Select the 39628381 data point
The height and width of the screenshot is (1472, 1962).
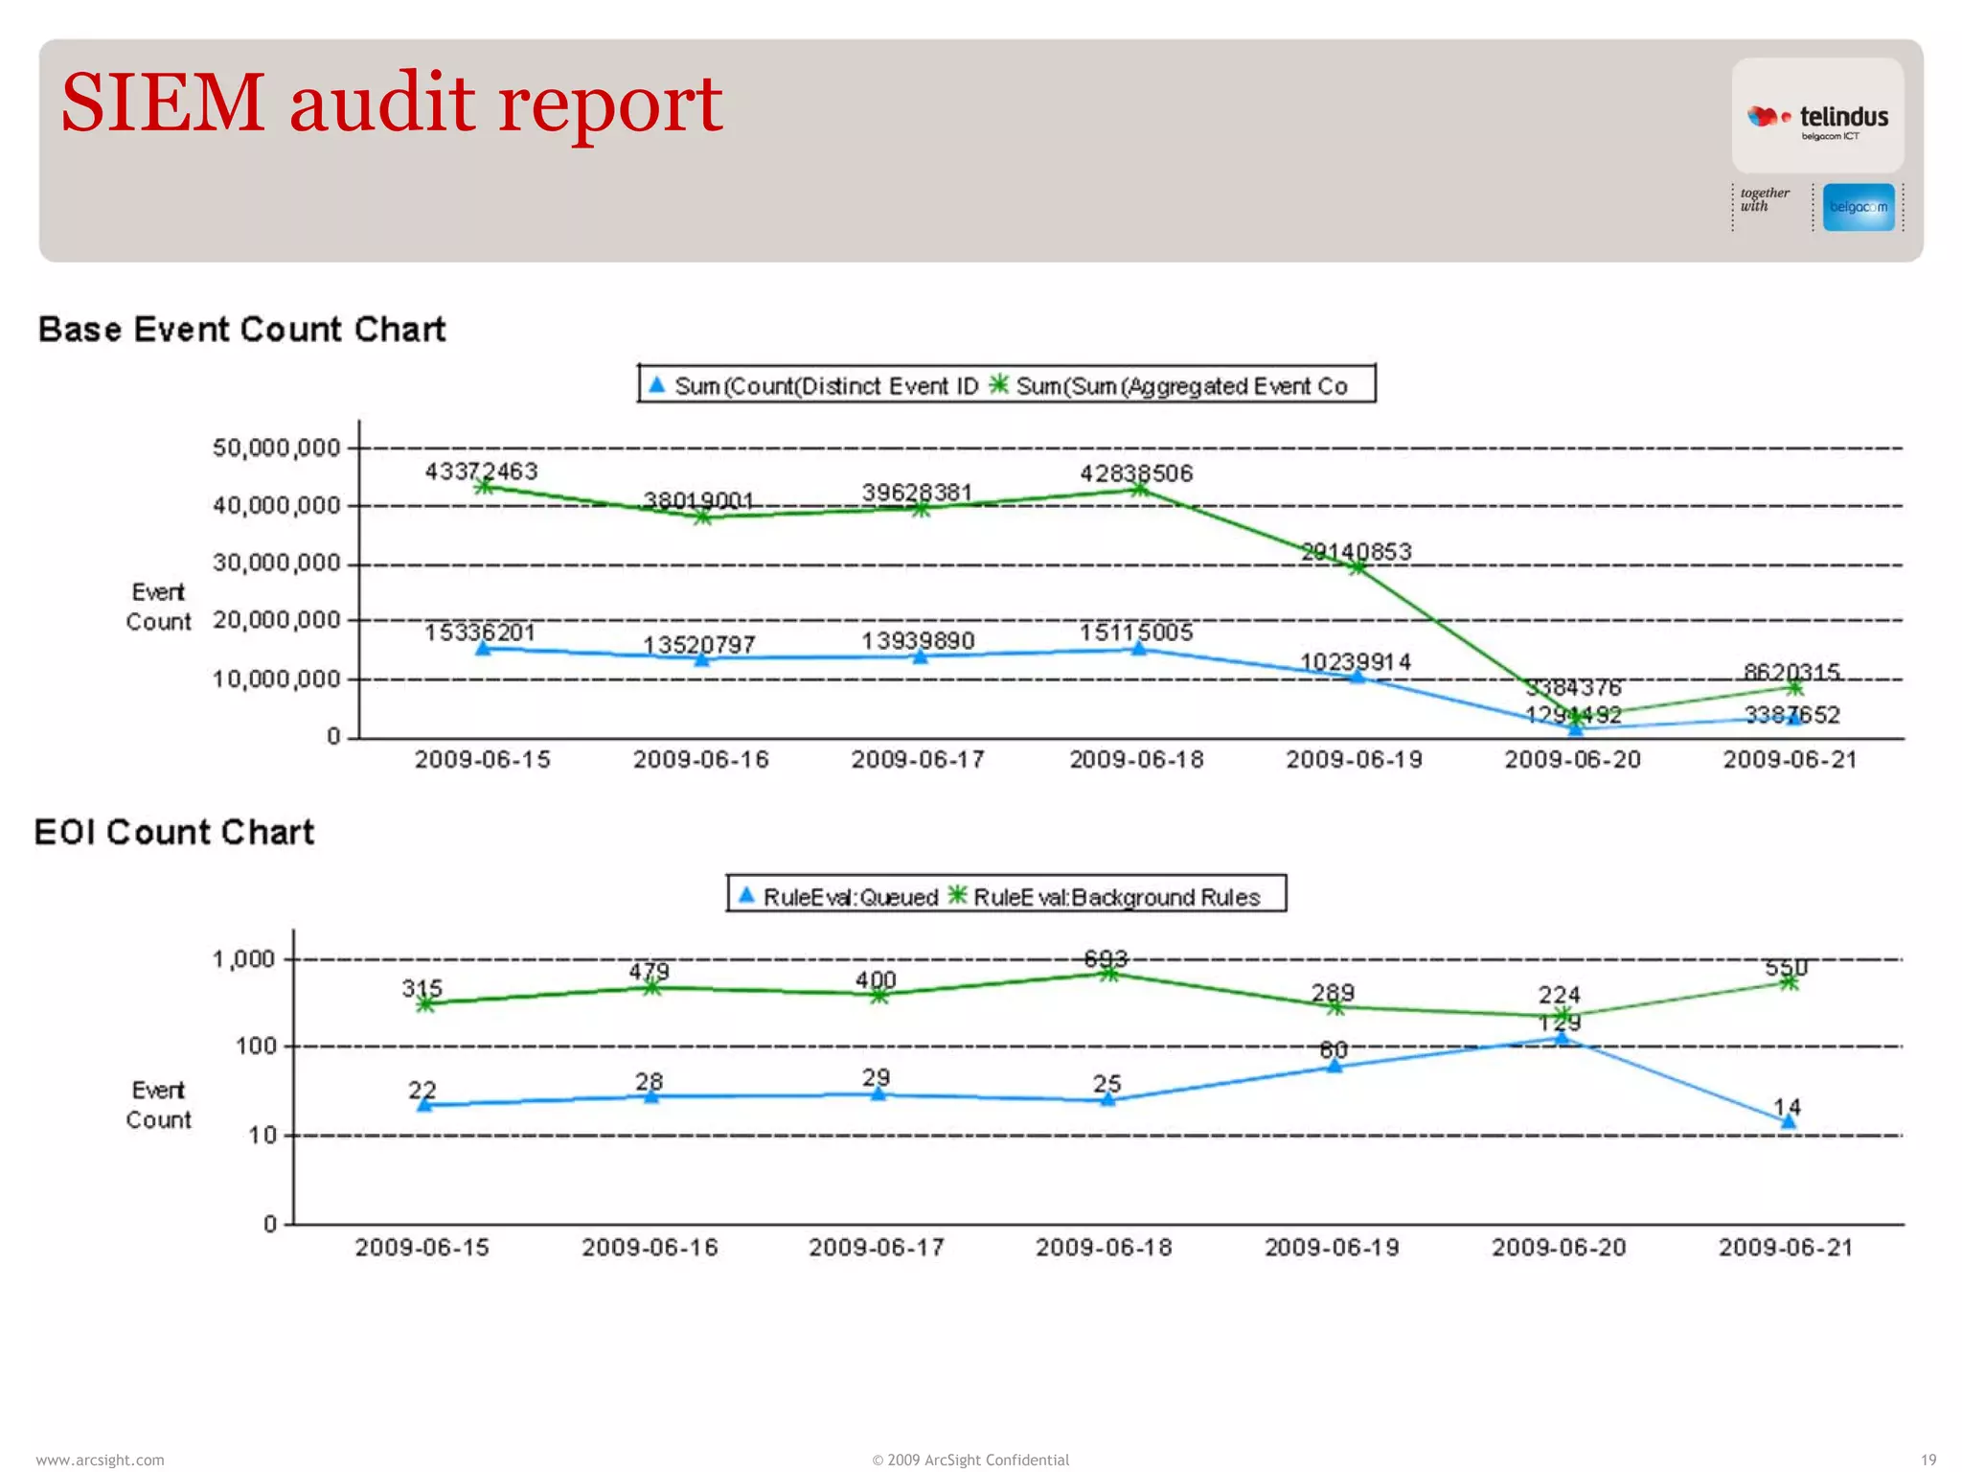pos(921,508)
